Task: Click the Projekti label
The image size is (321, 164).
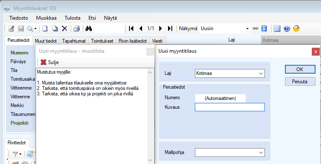Action: (x=19, y=123)
